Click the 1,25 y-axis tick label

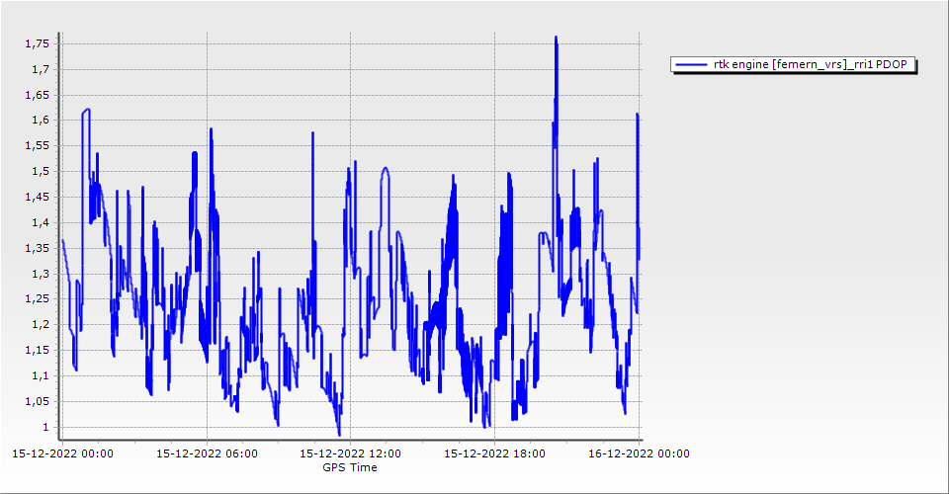(40, 299)
